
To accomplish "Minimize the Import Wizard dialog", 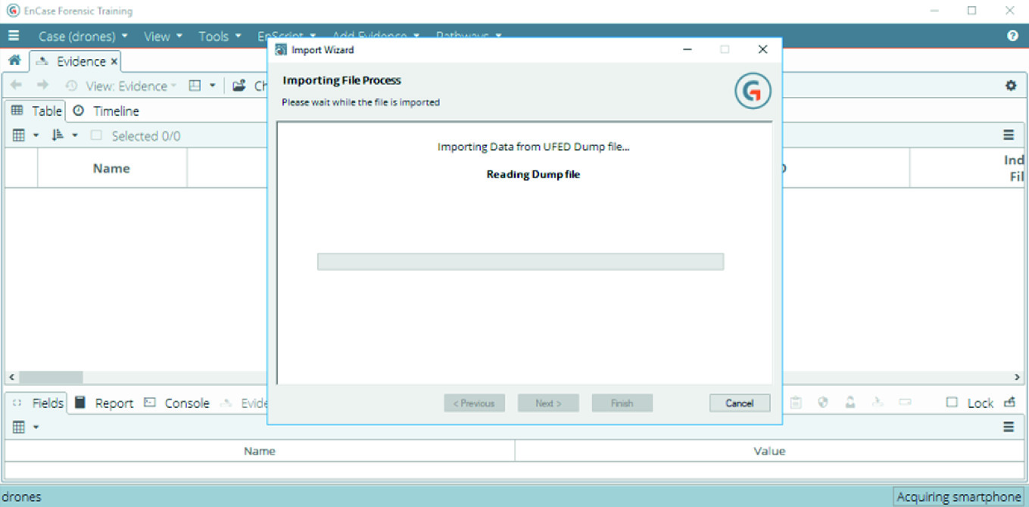I will coord(688,50).
